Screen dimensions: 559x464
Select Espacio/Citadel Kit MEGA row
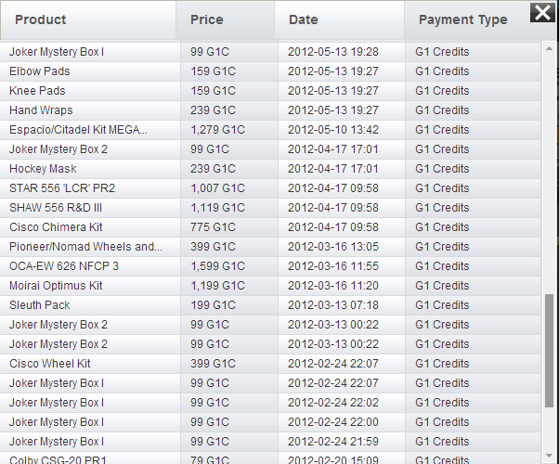78,130
